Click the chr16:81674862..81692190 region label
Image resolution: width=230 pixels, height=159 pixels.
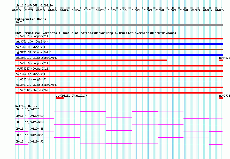click(x=34, y=5)
